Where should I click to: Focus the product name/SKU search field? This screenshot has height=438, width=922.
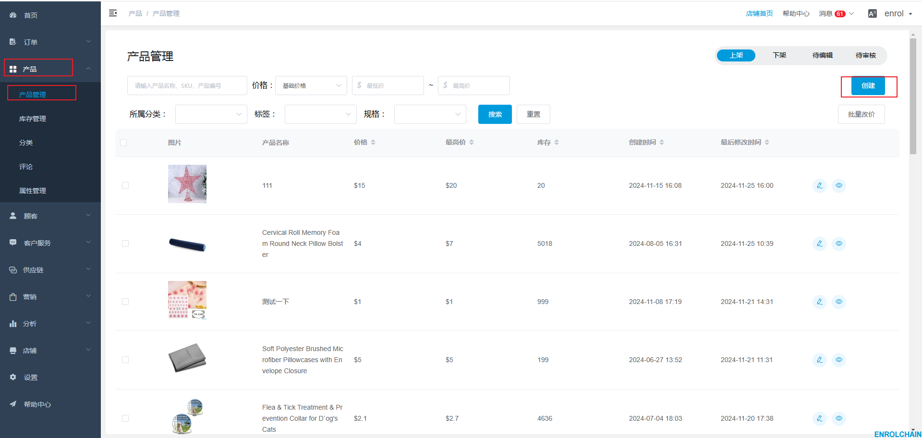pyautogui.click(x=187, y=85)
